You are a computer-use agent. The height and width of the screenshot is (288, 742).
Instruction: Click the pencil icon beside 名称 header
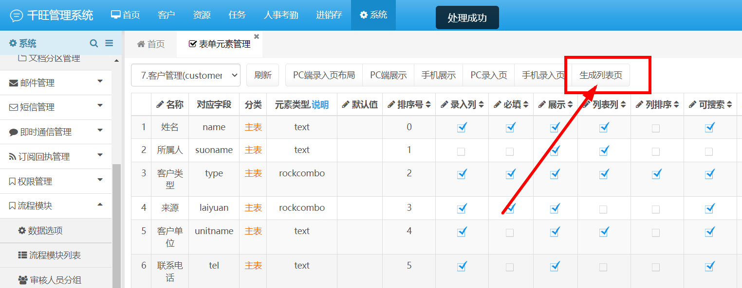pyautogui.click(x=160, y=104)
